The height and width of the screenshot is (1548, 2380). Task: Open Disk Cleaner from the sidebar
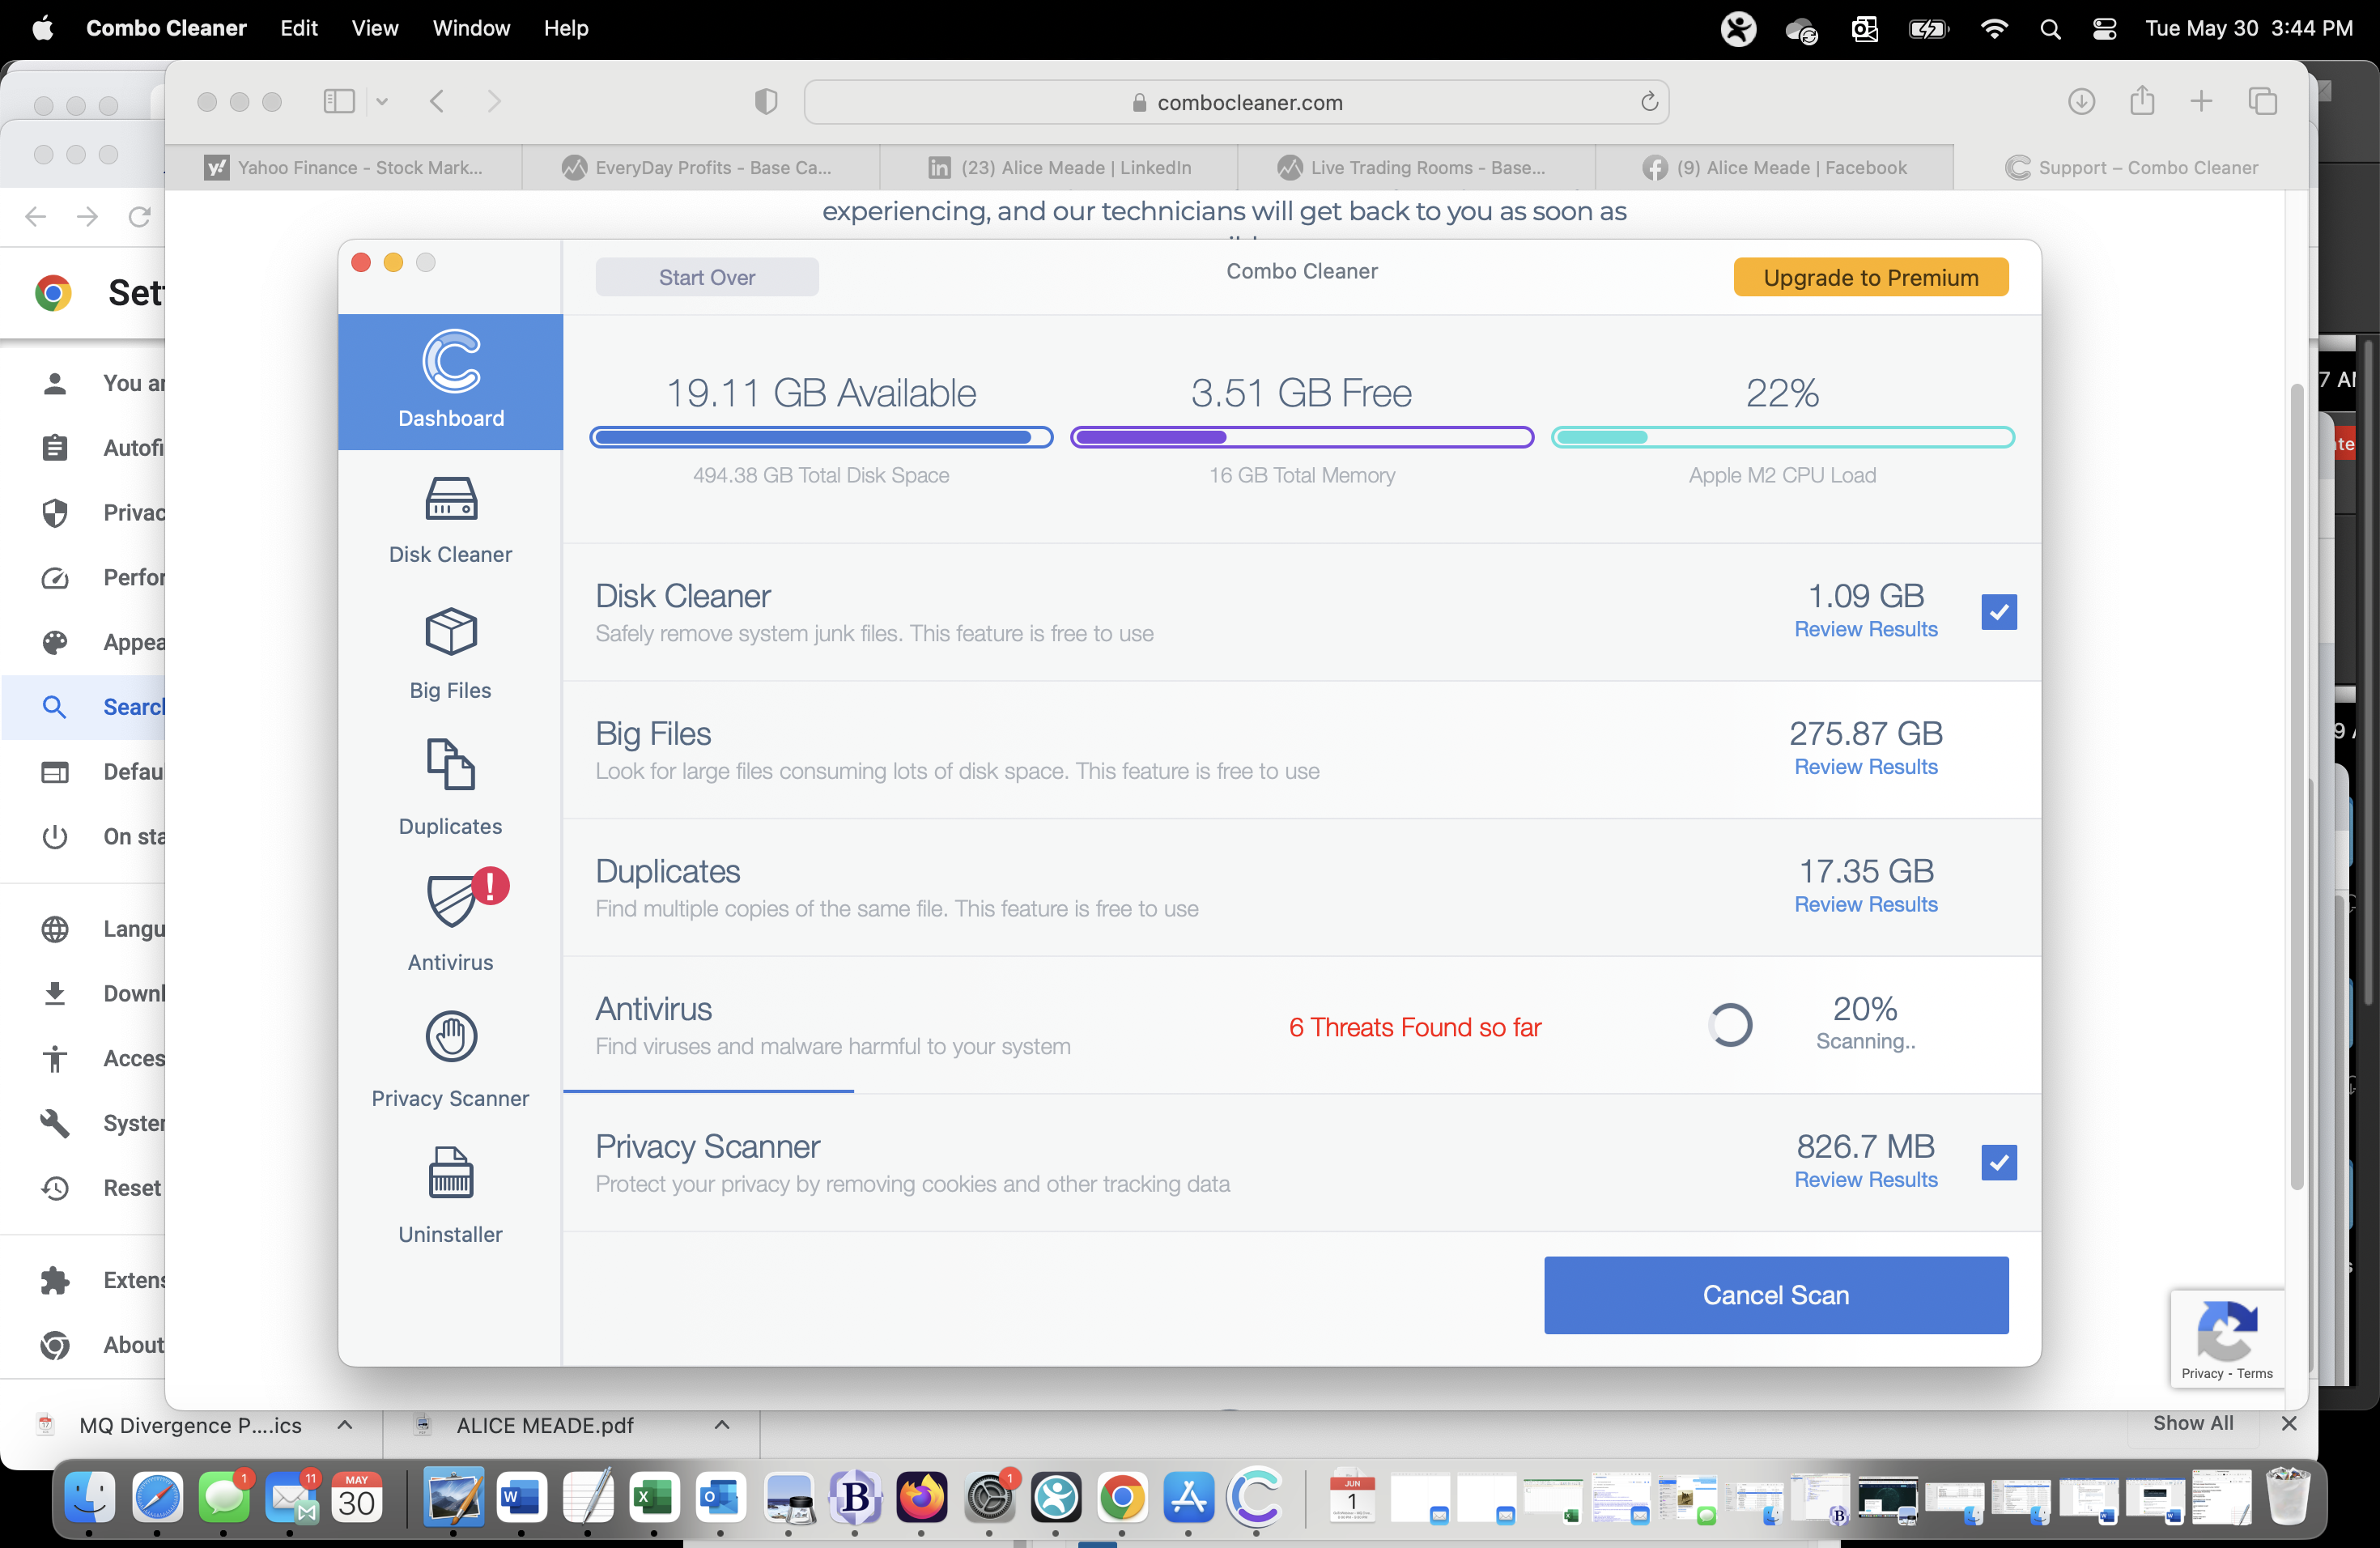(x=450, y=519)
